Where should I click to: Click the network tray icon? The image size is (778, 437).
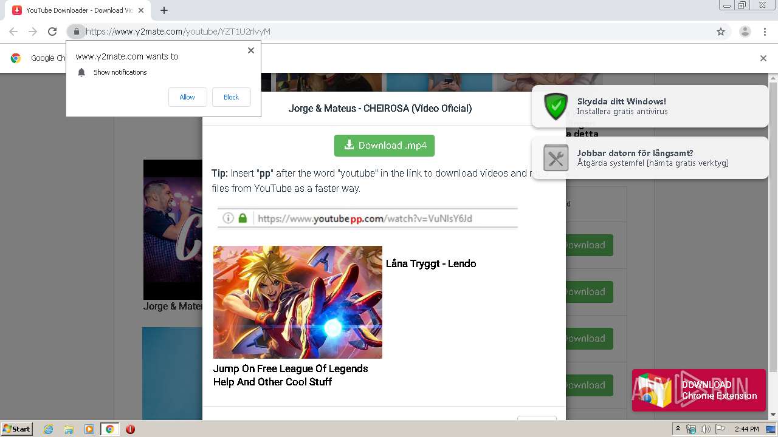(x=691, y=429)
